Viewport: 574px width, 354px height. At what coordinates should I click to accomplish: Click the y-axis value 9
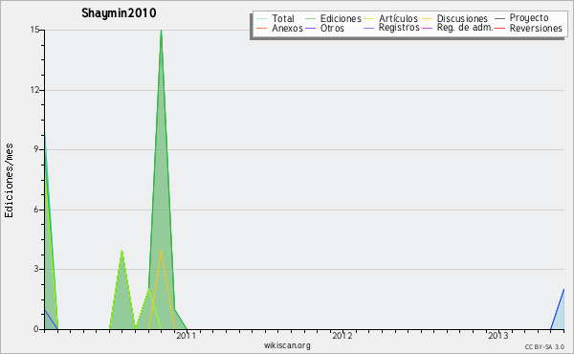click(36, 149)
